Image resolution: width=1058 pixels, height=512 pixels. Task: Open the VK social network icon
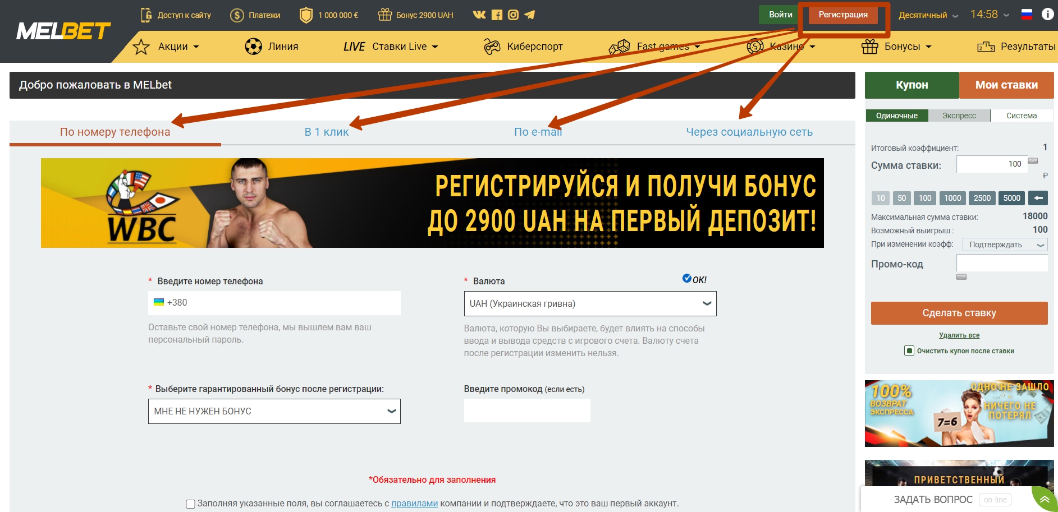(x=479, y=15)
